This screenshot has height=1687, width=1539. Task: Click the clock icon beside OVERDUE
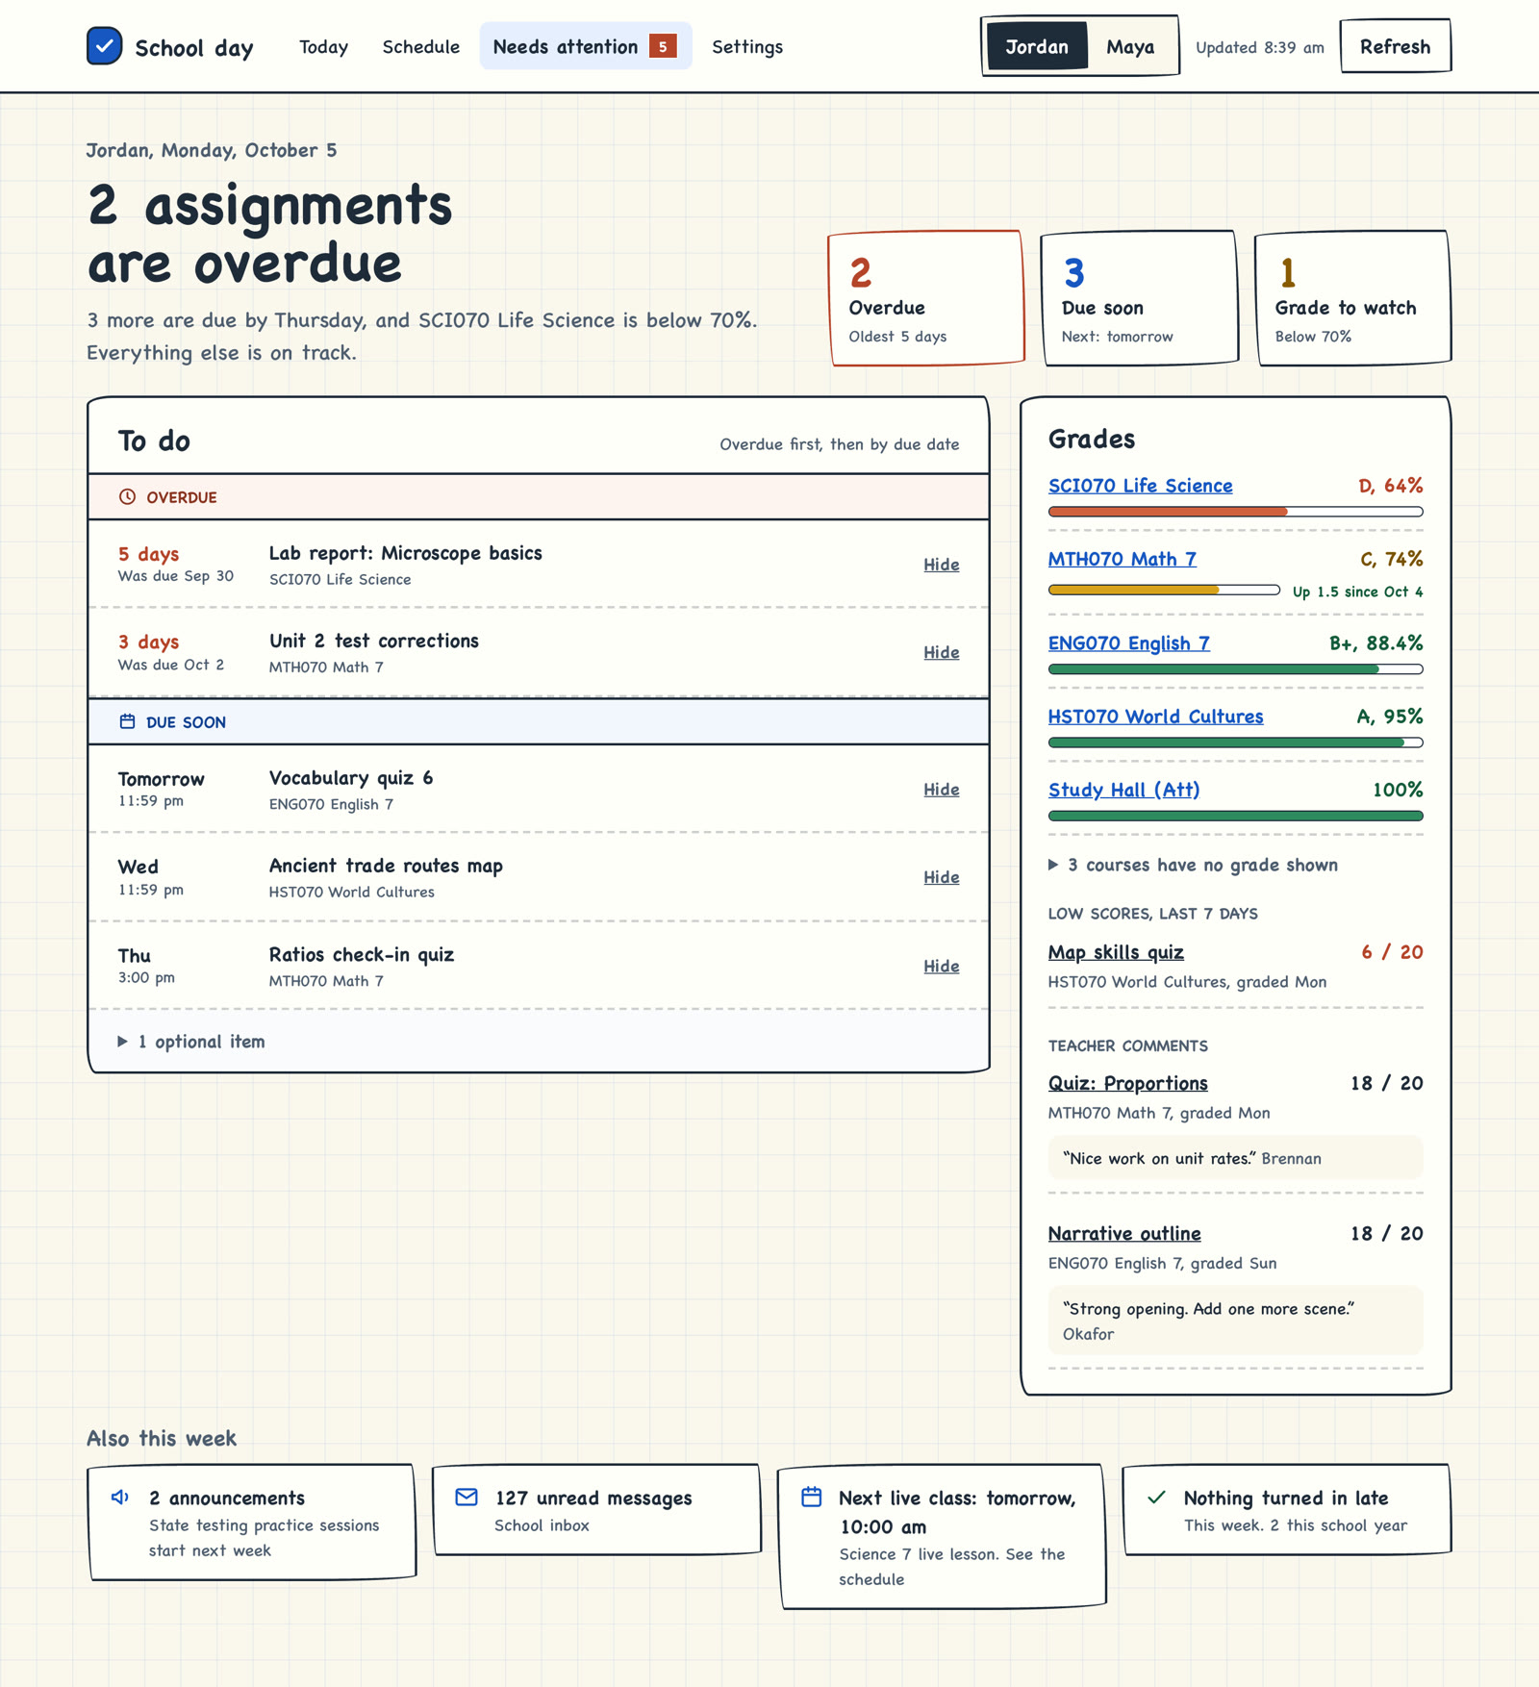pyautogui.click(x=127, y=497)
